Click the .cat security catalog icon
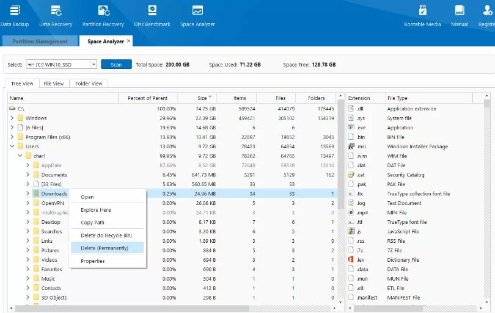The height and width of the screenshot is (313, 495). pos(351,174)
